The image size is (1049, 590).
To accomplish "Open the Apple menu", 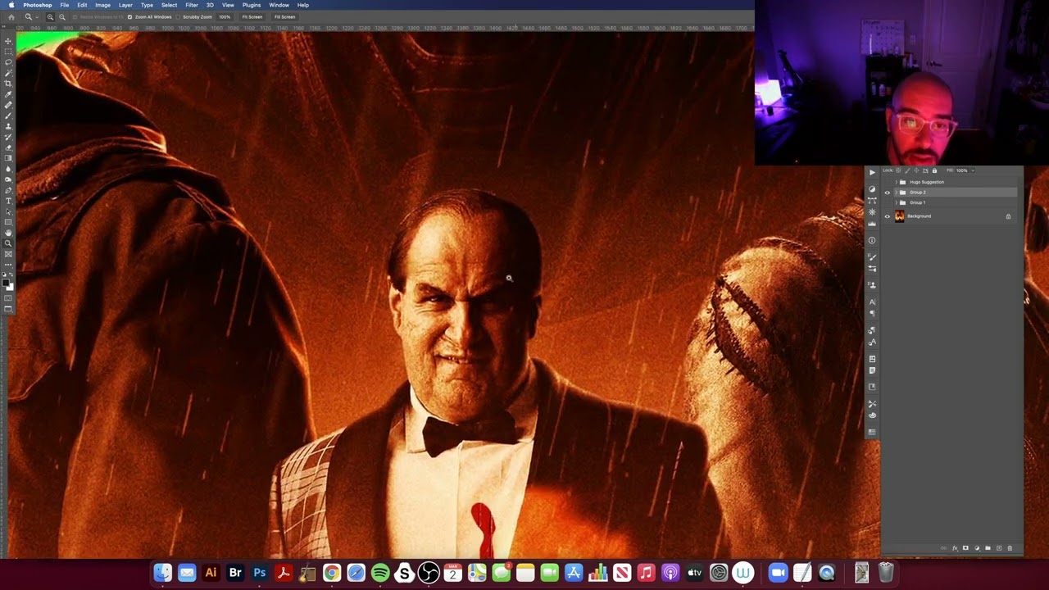I will tap(11, 5).
